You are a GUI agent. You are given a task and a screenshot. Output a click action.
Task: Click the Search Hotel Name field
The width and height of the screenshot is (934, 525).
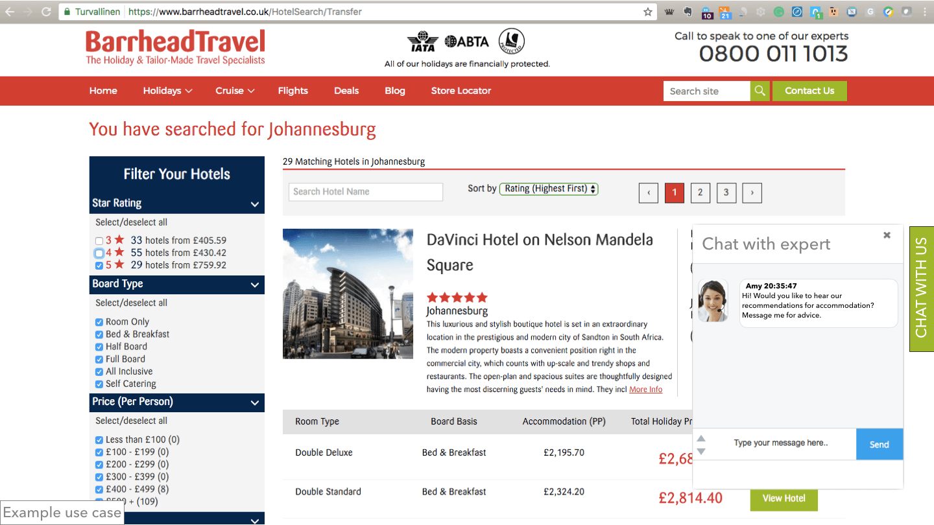(x=366, y=192)
